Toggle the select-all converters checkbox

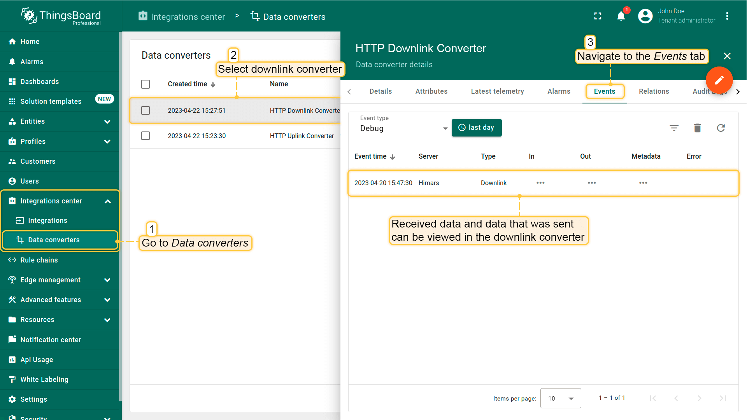pyautogui.click(x=146, y=84)
